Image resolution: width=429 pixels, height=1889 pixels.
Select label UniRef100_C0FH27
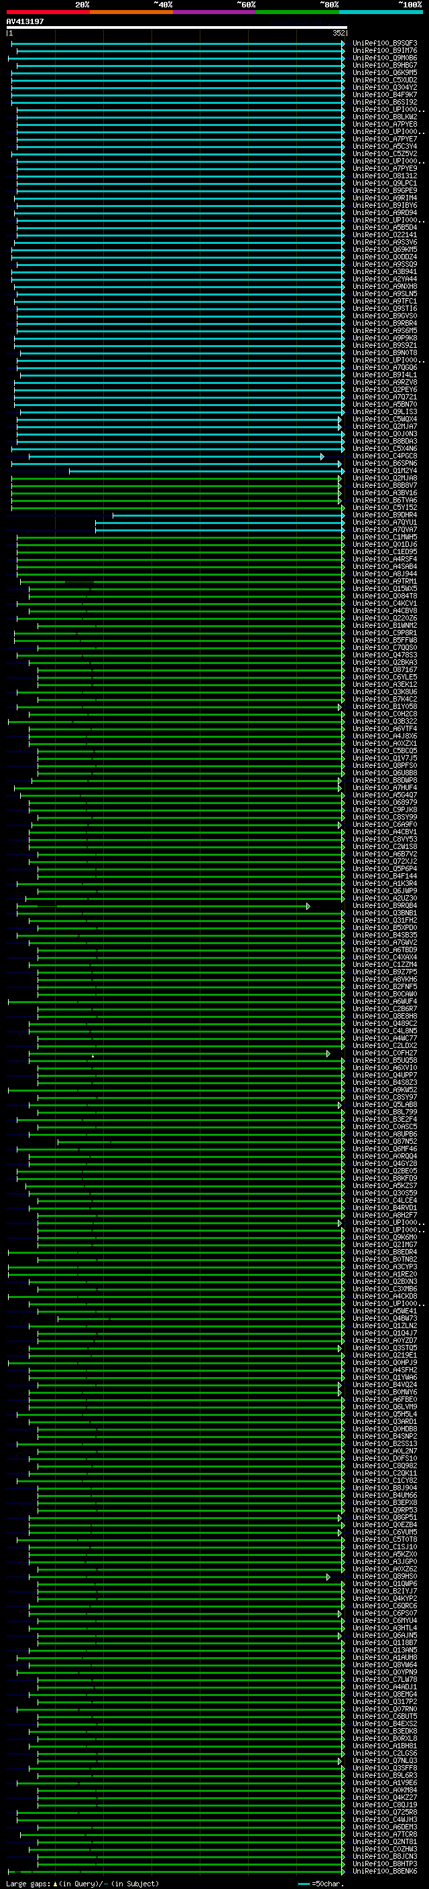(x=385, y=1053)
